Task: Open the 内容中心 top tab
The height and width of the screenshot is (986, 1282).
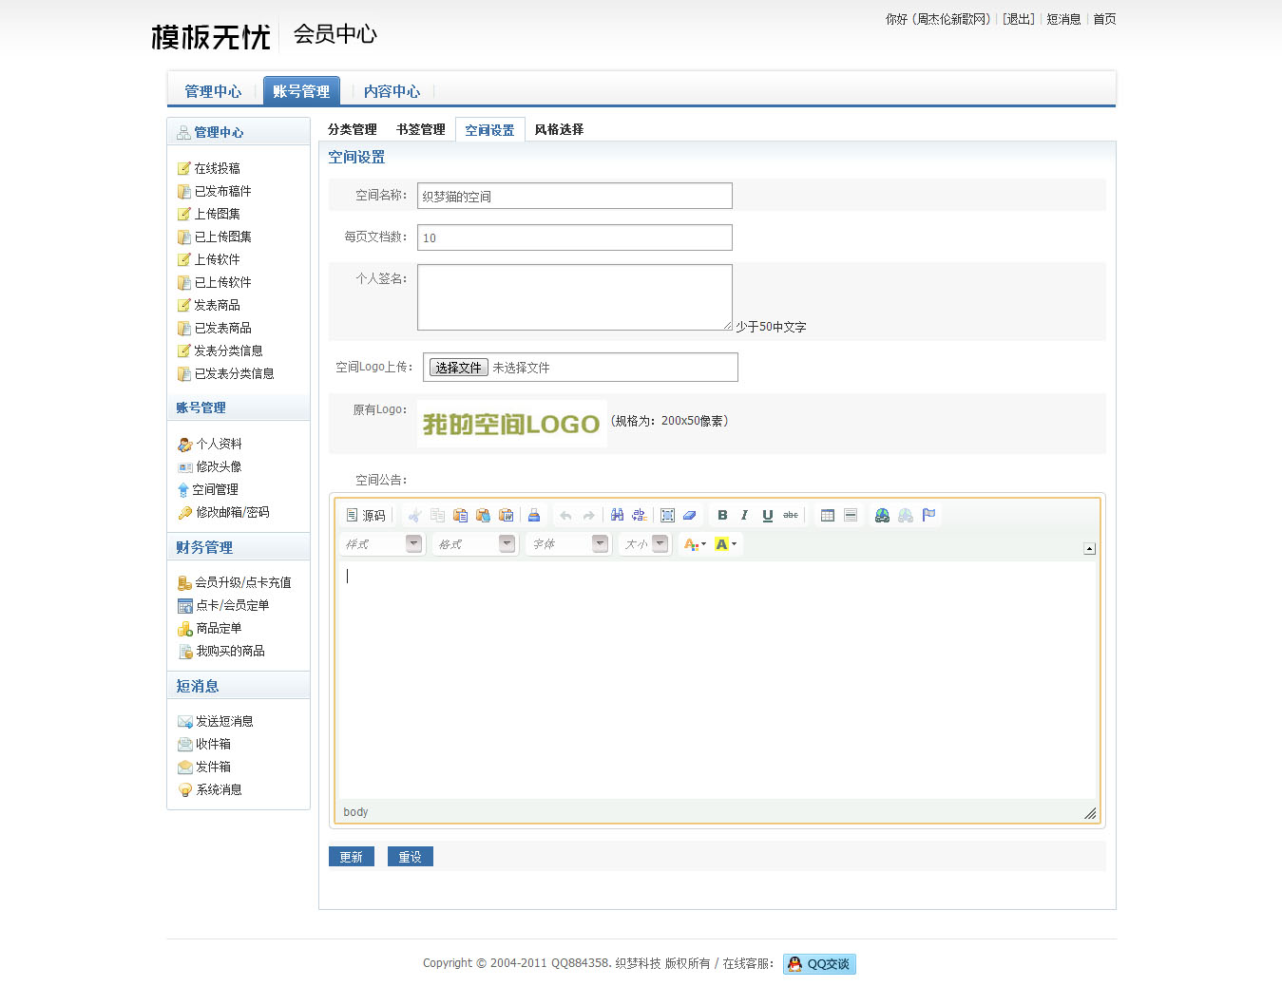Action: [392, 91]
